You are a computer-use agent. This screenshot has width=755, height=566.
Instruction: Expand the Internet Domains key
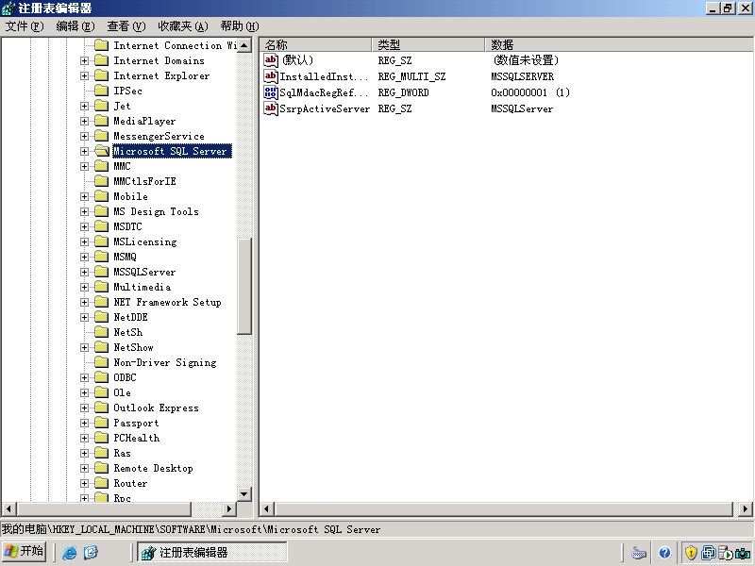point(84,60)
